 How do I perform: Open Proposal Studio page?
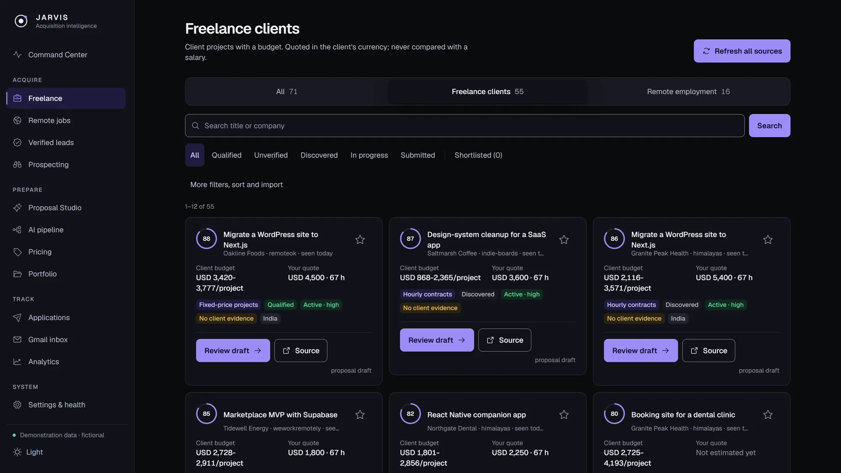pyautogui.click(x=66, y=208)
